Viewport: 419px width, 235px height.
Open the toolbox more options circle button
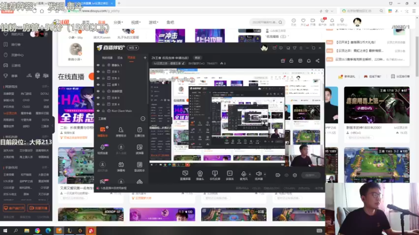(x=142, y=119)
